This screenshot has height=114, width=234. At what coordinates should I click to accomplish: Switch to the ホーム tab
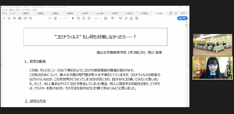point(4,13)
